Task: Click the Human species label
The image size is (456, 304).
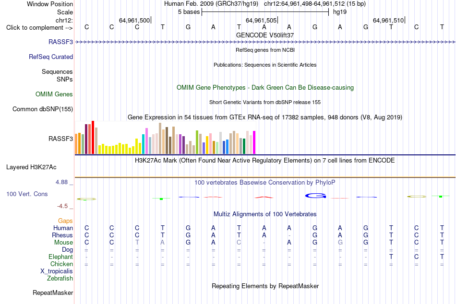Action: [x=63, y=228]
